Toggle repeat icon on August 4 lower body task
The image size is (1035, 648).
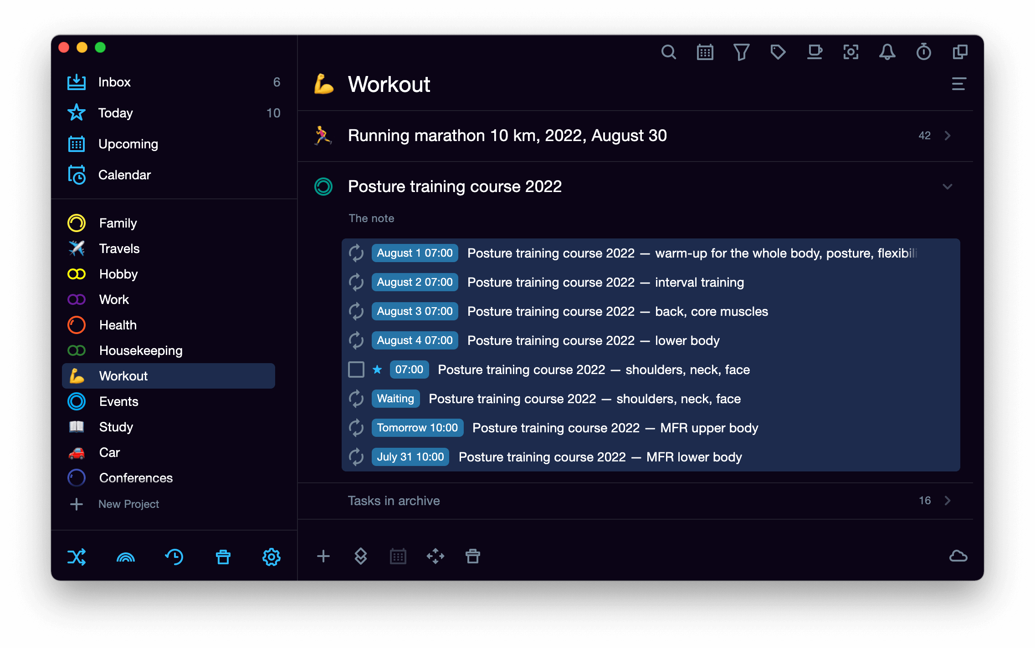pos(356,340)
